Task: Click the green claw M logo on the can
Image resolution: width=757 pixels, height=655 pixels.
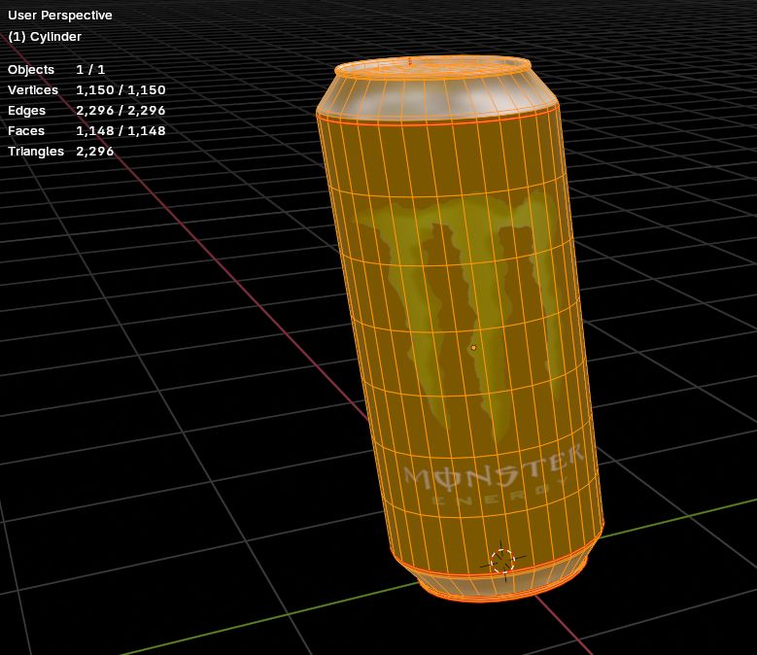Action: (x=459, y=314)
